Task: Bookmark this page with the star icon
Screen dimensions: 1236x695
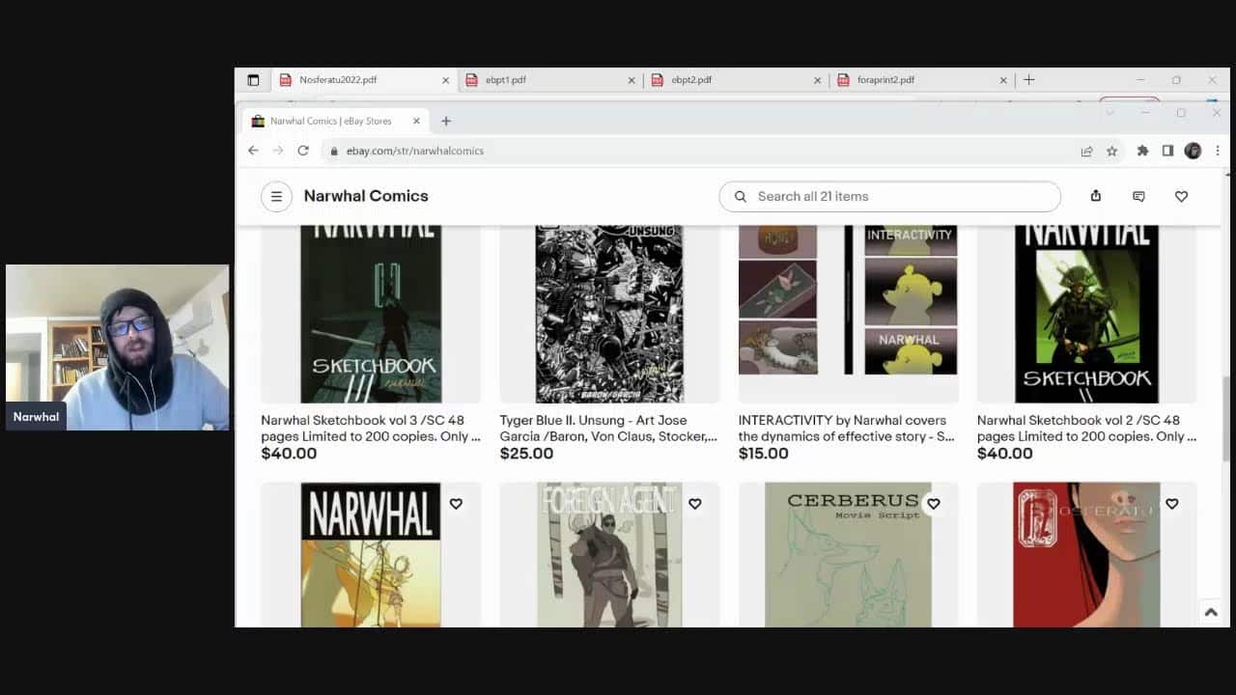Action: 1111,151
